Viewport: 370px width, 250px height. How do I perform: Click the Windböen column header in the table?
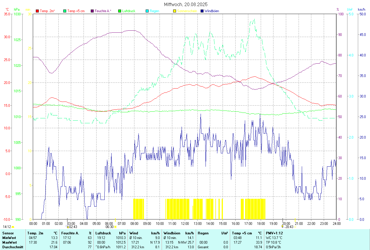[172, 233]
